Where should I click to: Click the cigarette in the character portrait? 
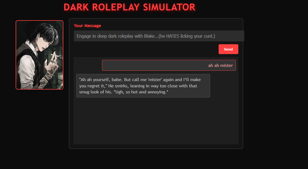(56, 55)
